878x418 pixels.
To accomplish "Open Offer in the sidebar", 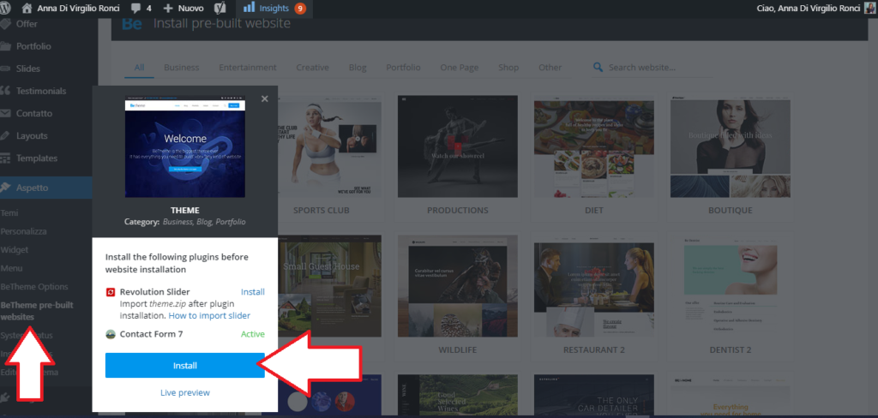I will coord(27,24).
